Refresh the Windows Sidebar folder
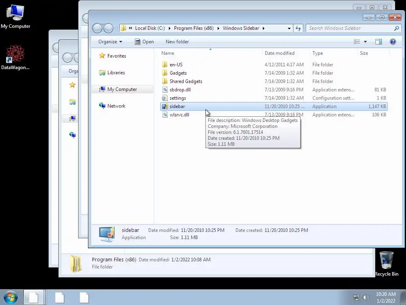Viewport: 406px width, 305px height. [x=298, y=28]
